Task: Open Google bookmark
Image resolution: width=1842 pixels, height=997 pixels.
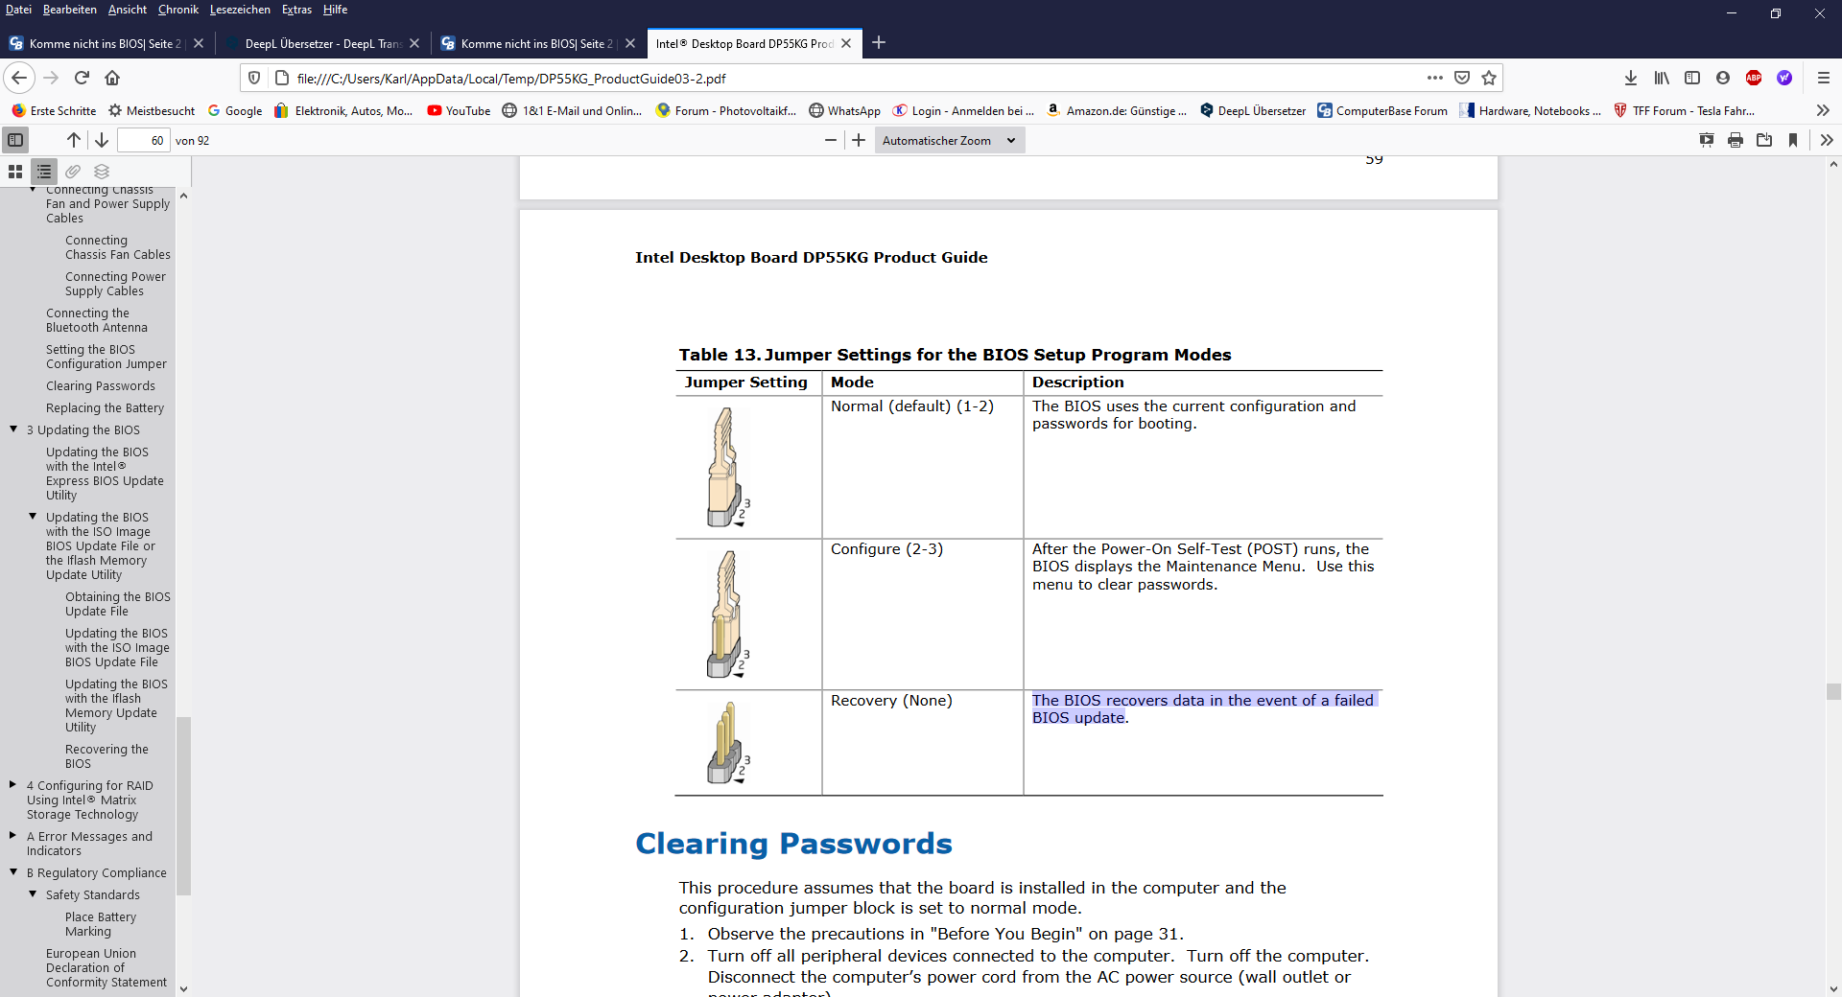Action: point(235,111)
